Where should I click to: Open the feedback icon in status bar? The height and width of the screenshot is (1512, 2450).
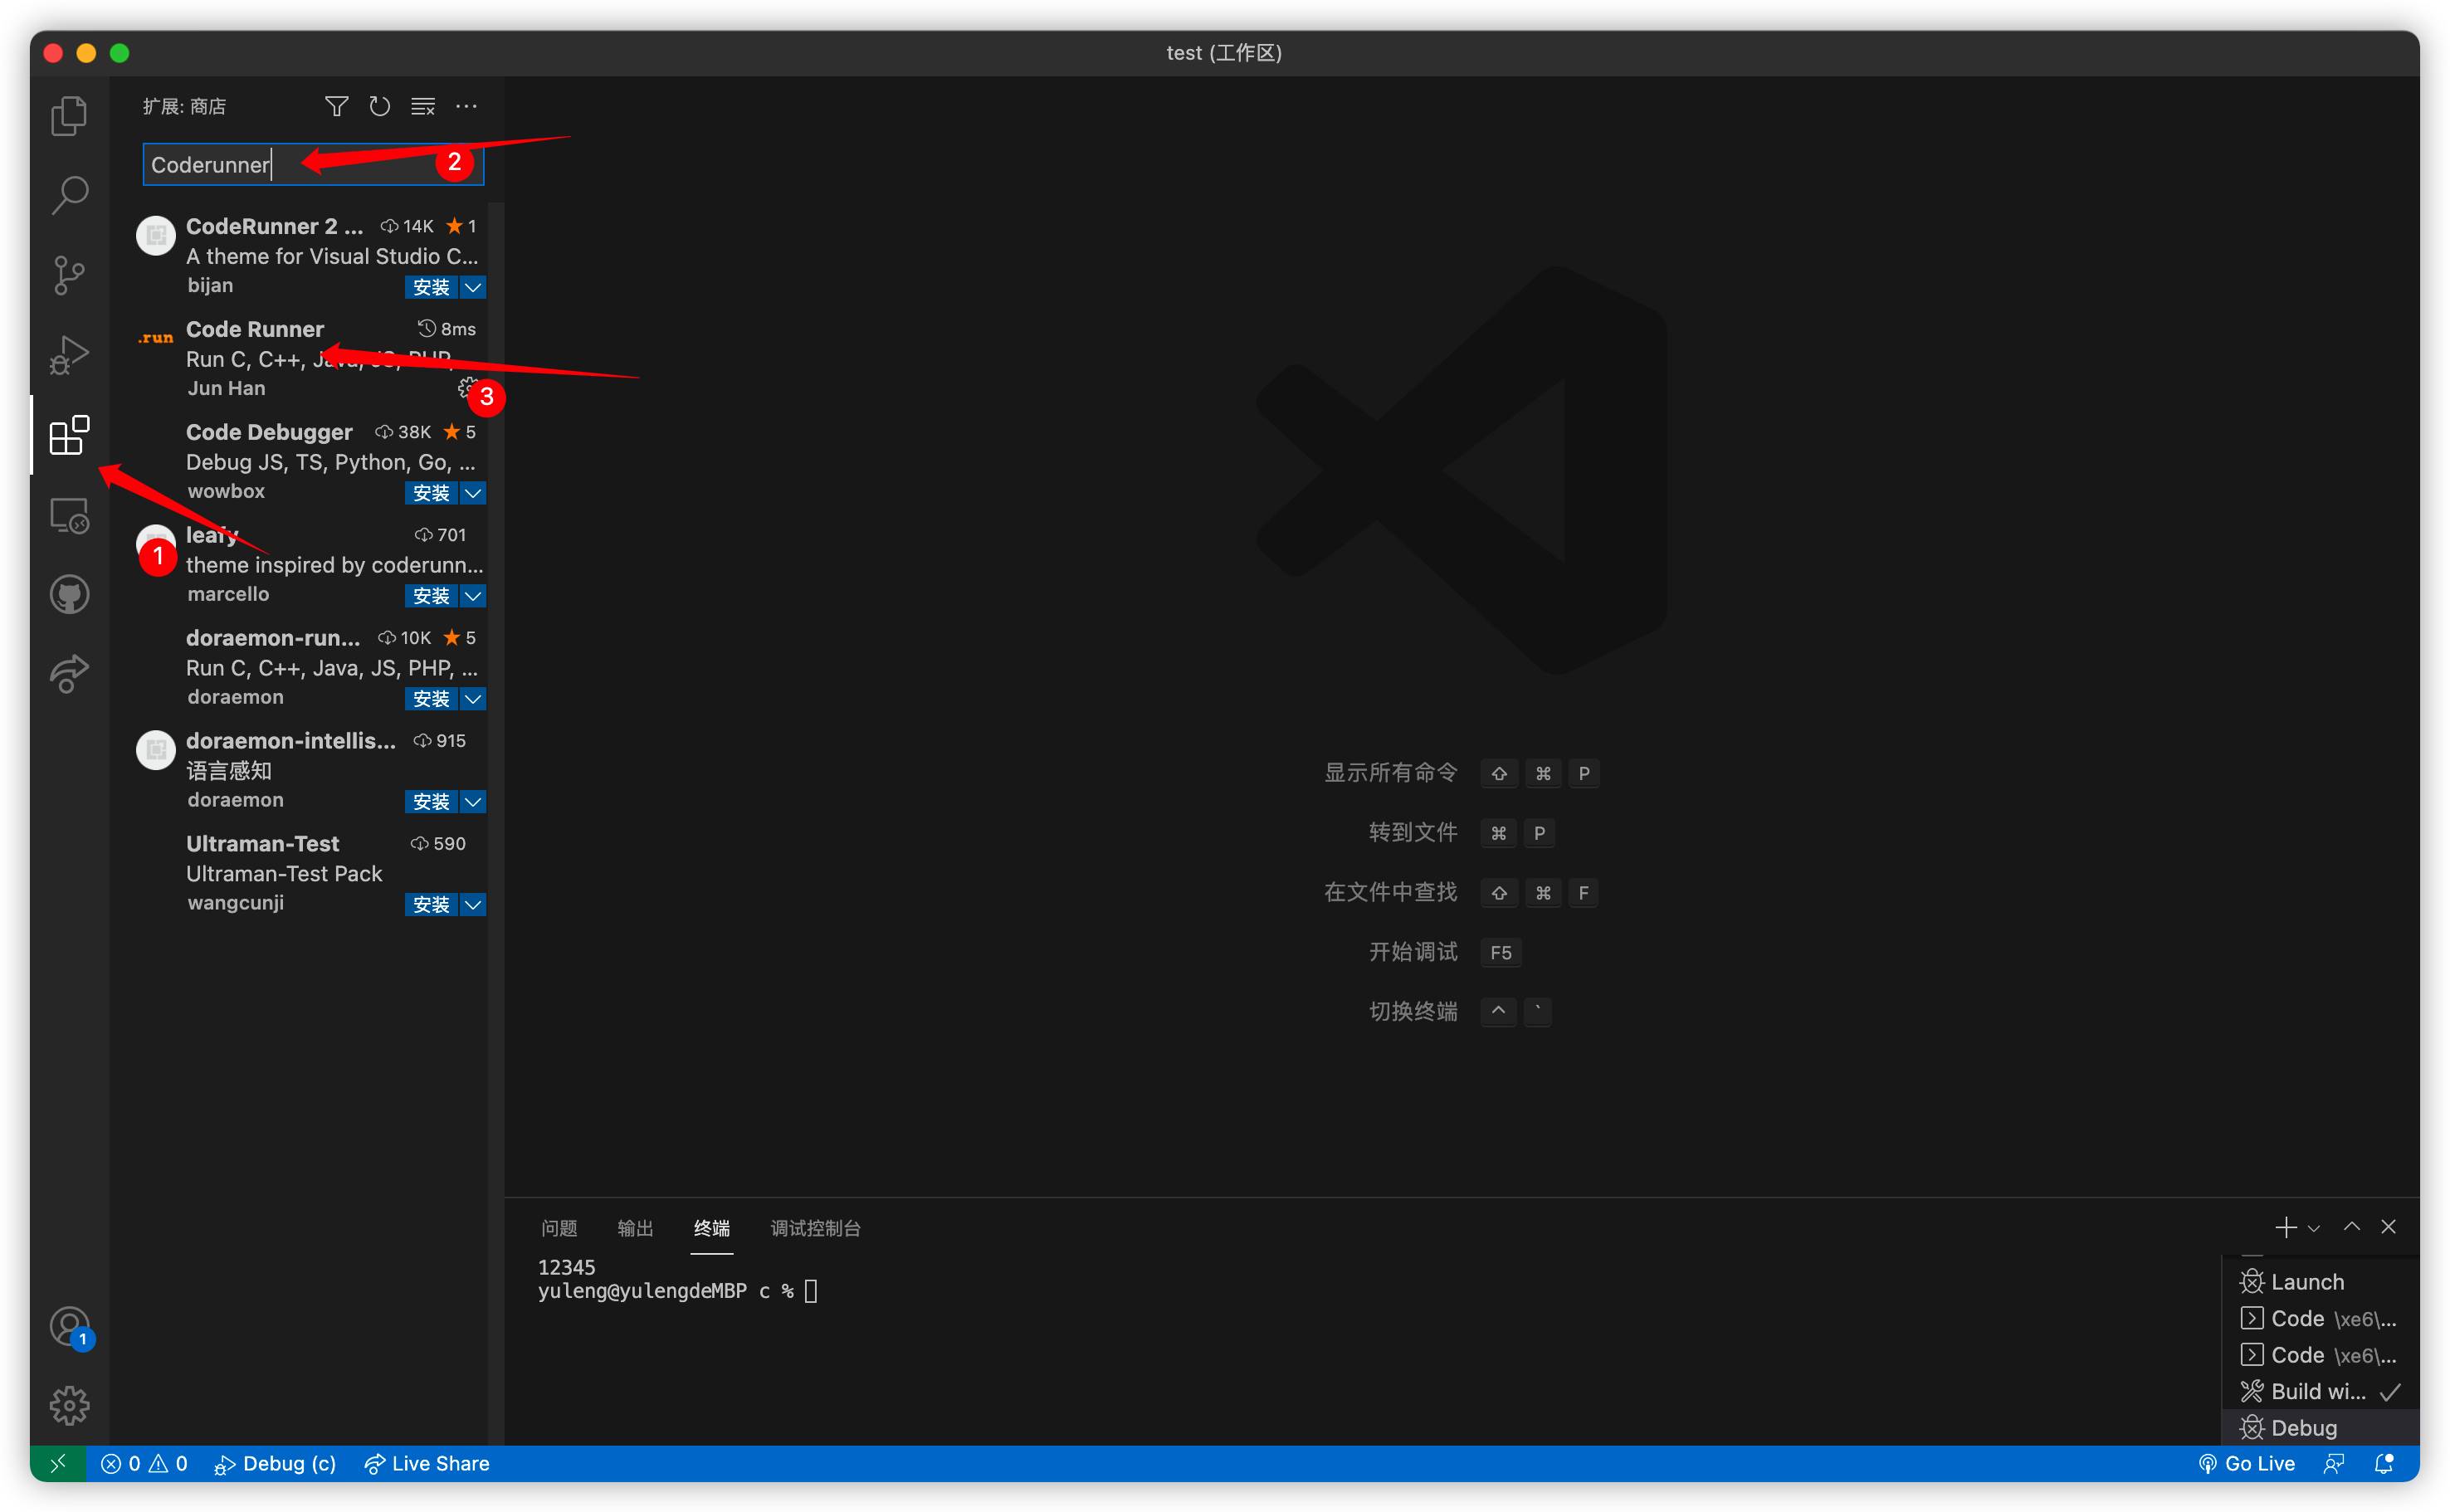click(x=2334, y=1463)
